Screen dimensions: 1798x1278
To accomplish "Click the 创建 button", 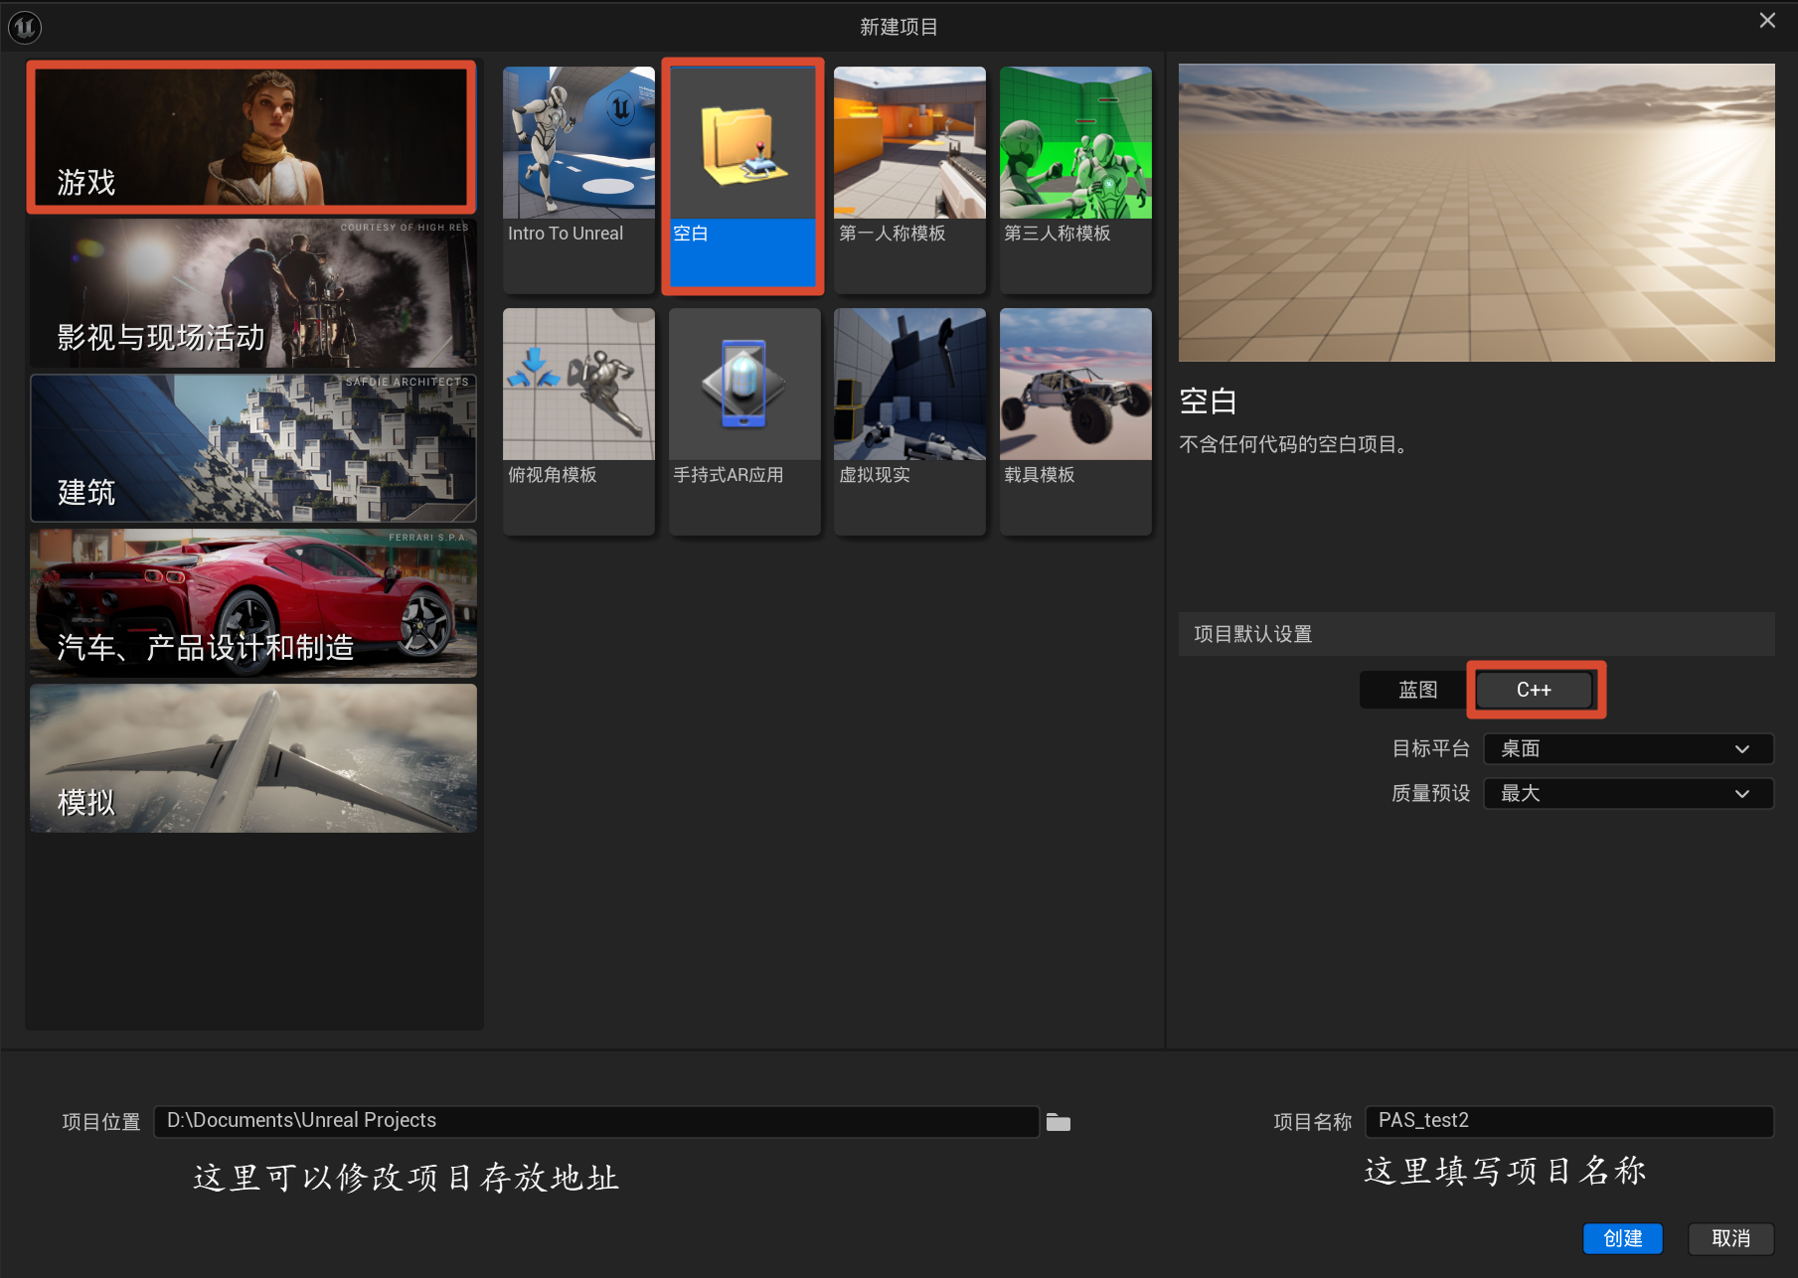I will coord(1622,1238).
